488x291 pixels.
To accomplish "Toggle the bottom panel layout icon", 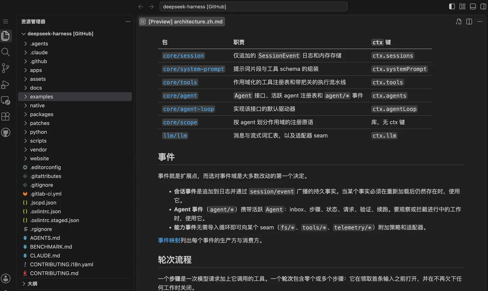I will click(473, 7).
